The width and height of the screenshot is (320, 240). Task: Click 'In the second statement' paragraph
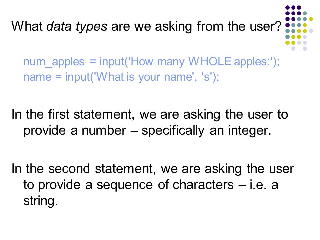(x=153, y=184)
